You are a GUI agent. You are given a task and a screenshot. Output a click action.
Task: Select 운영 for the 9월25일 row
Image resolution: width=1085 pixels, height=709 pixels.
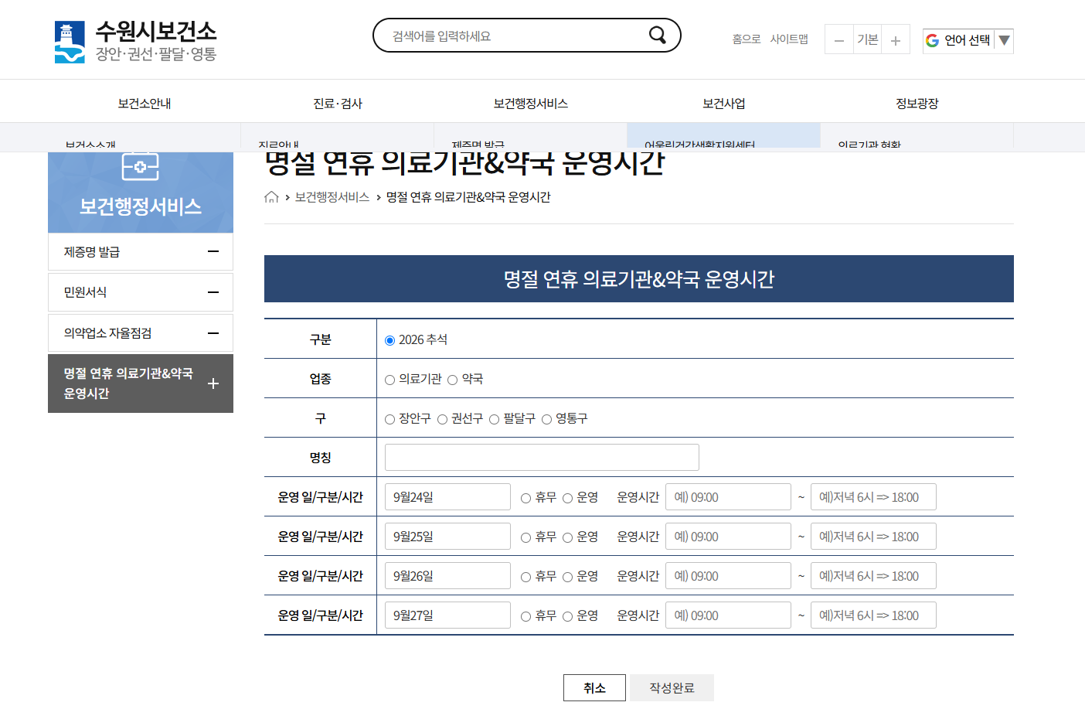click(x=568, y=537)
